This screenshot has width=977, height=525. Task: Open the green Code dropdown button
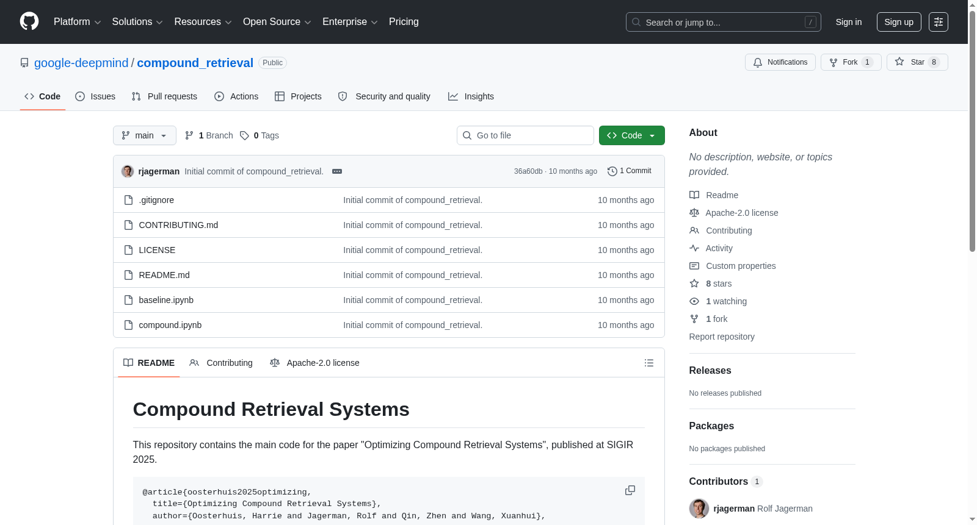point(631,135)
